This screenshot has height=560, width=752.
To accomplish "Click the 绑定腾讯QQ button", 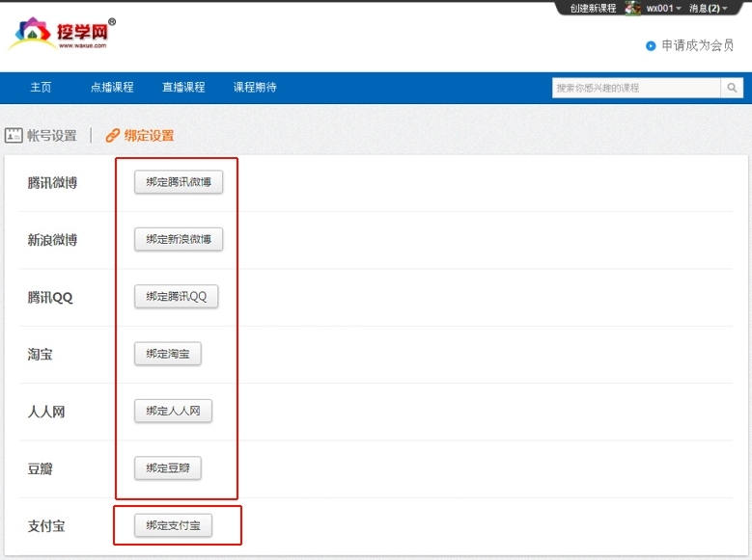I will point(177,297).
